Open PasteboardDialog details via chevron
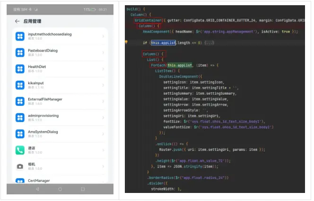This screenshot has width=314, height=201. [x=104, y=53]
